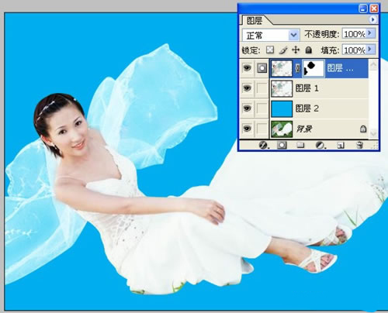Click the add layer style icon

pyautogui.click(x=264, y=145)
